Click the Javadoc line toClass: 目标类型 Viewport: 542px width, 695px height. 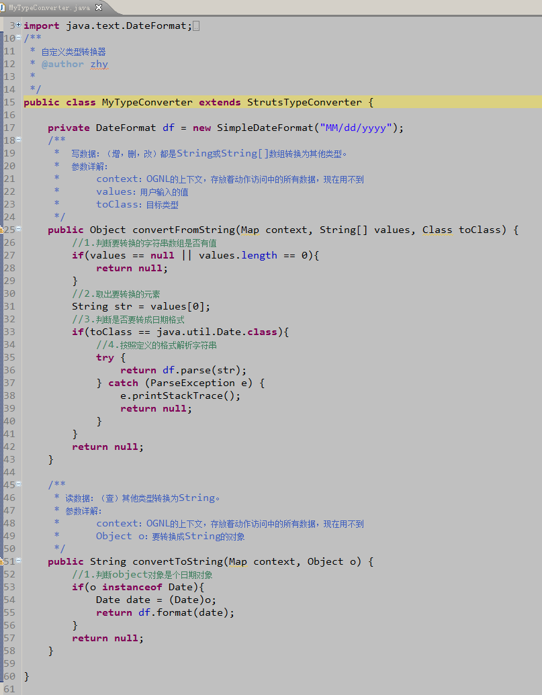pyautogui.click(x=138, y=204)
